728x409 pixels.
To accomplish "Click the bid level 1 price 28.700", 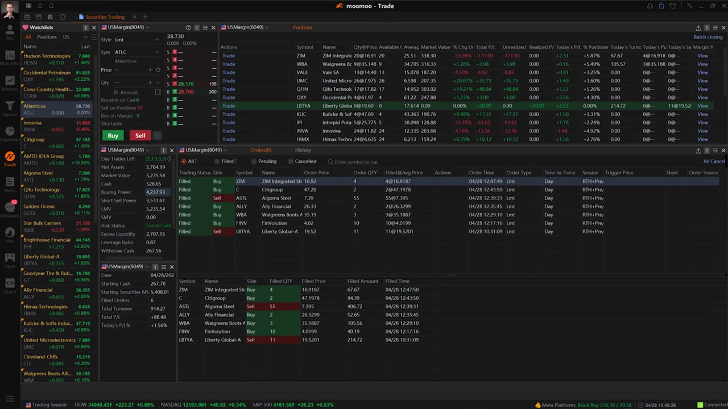I will click(186, 92).
